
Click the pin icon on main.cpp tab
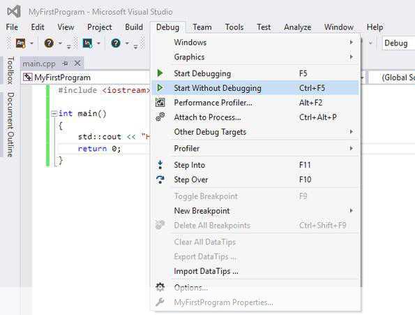[x=65, y=64]
